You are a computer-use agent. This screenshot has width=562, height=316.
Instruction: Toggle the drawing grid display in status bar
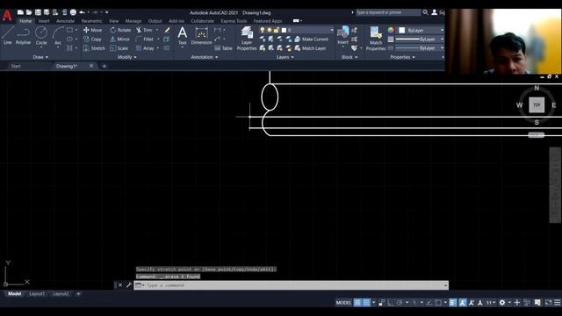click(357, 303)
